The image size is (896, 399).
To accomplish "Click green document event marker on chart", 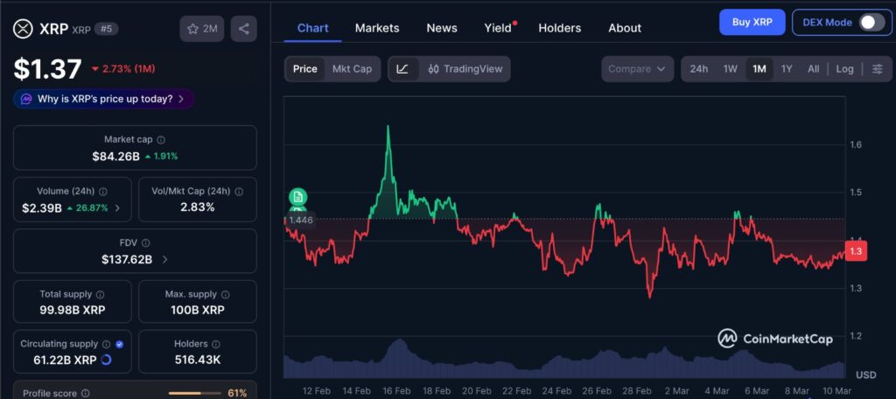I will tap(297, 197).
